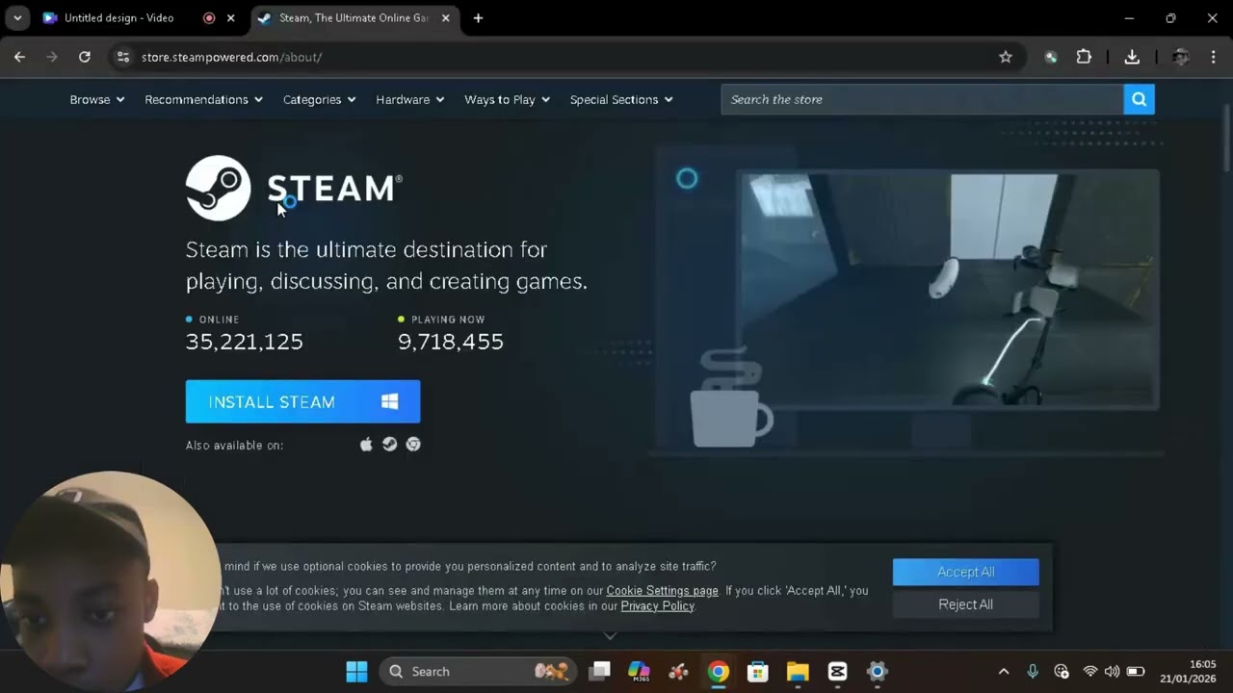Open the Cookie Settings page link
Viewport: 1233px width, 693px height.
(662, 591)
